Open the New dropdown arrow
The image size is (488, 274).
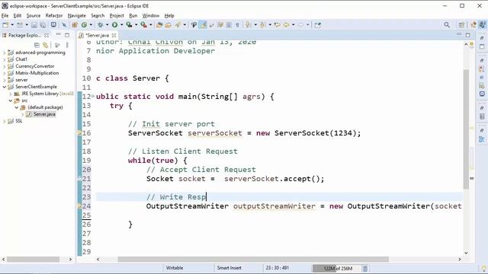coord(12,25)
